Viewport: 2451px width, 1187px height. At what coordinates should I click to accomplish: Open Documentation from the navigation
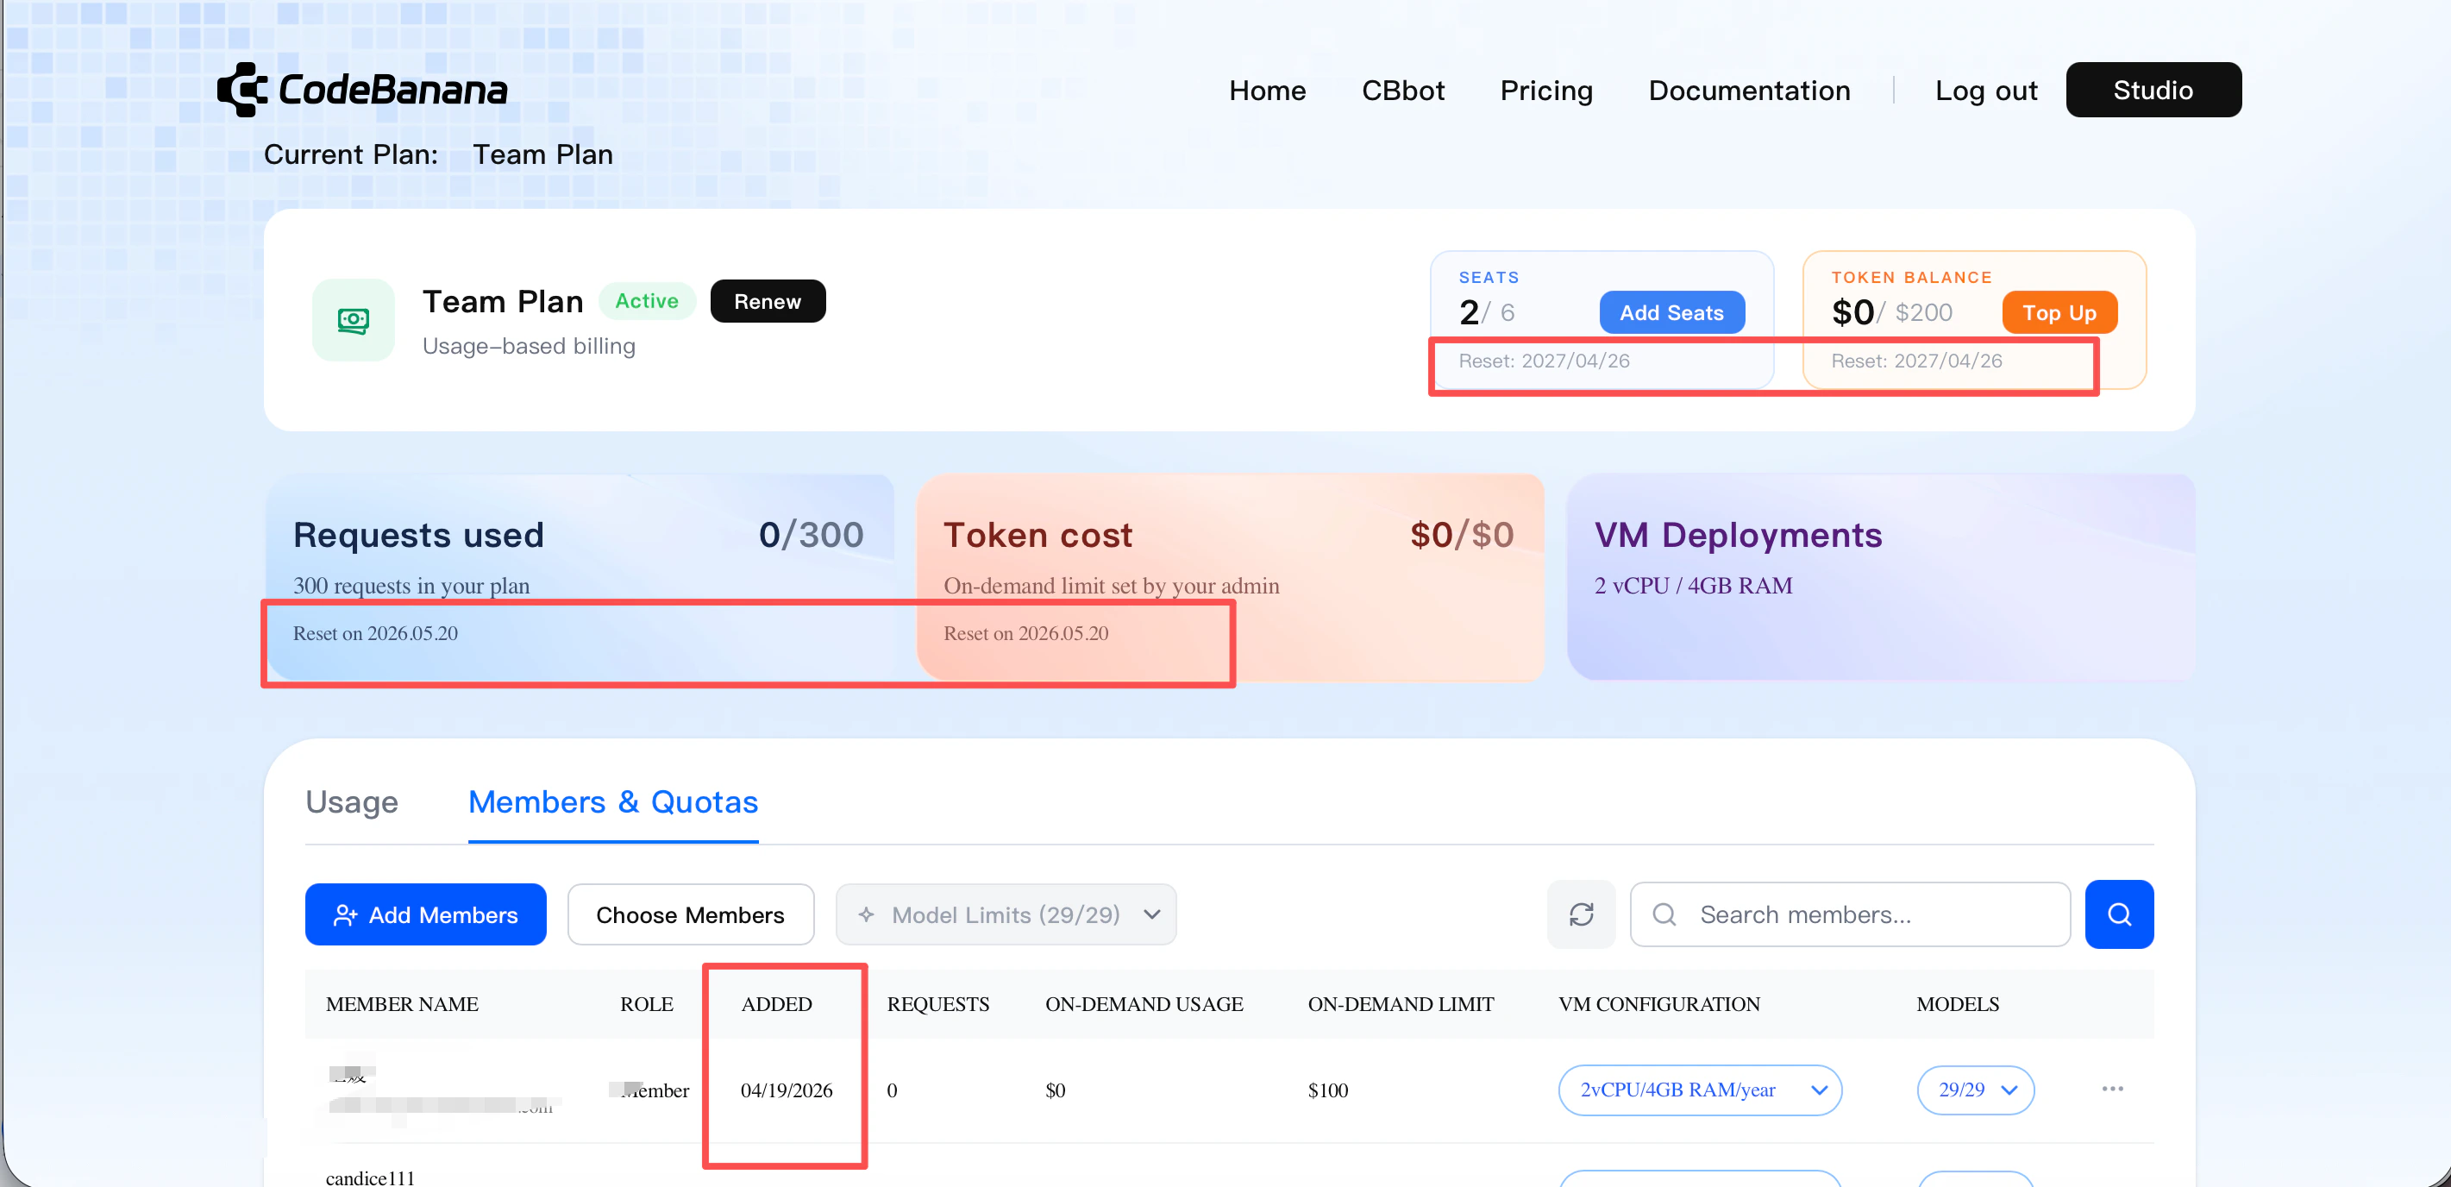[x=1749, y=91]
